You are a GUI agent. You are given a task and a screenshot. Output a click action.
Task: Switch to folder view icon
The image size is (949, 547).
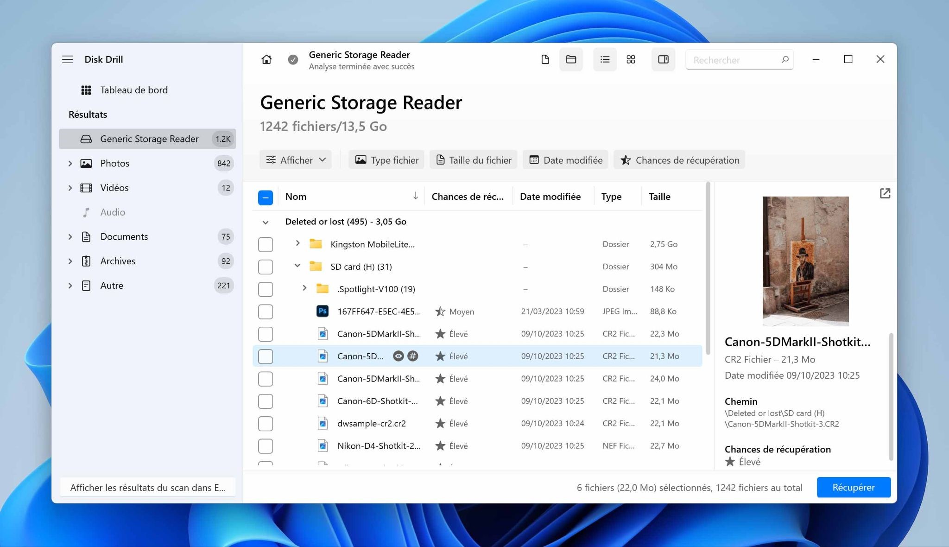[x=571, y=59]
